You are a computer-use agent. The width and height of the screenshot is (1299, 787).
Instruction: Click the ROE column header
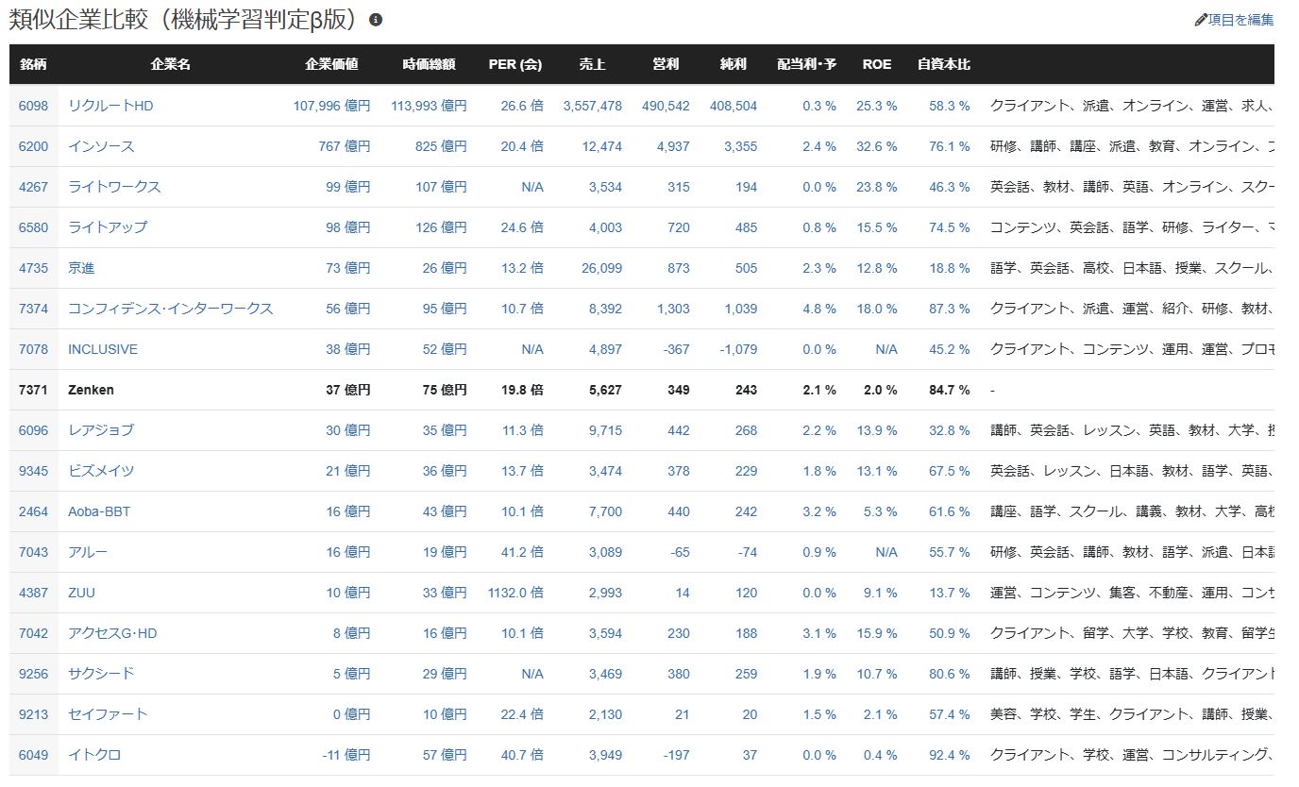click(877, 64)
